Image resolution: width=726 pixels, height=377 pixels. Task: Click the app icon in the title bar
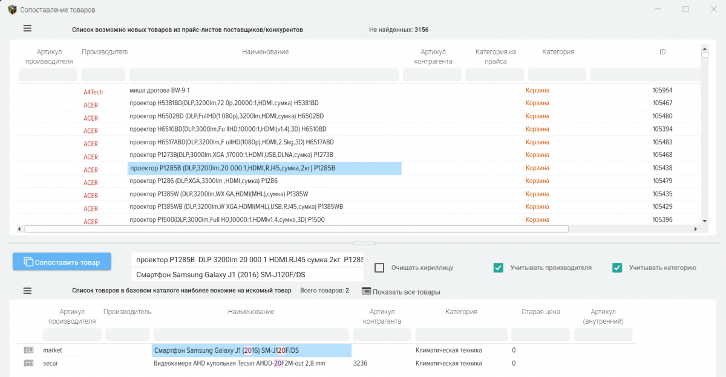11,10
